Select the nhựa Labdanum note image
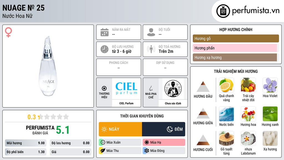Screen dimensions: 284x160 click(x=248, y=139)
